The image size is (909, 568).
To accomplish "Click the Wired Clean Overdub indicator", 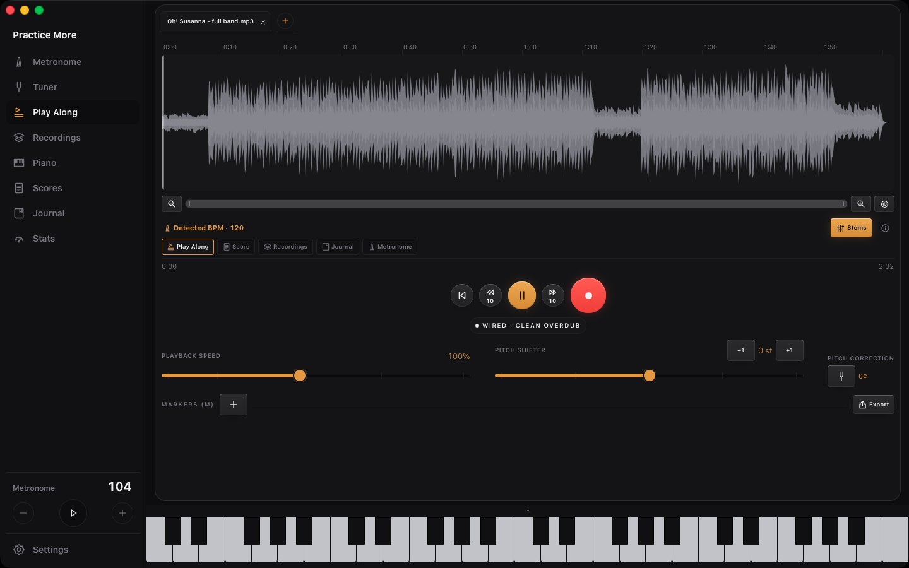I will 528,326.
